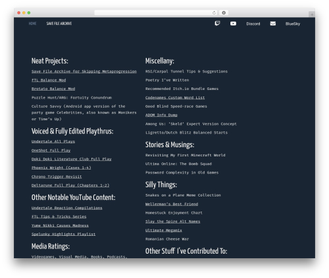Select Puzzle Hunt/ARG: Fortuity Conundrum
This screenshot has width=329, height=278.
72,97
